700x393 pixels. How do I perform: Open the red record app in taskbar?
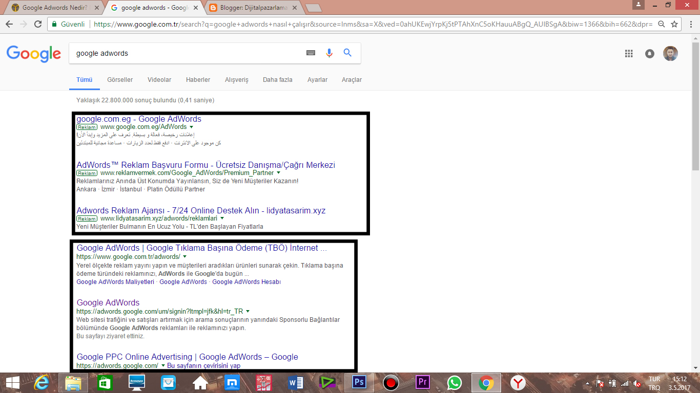coord(391,383)
